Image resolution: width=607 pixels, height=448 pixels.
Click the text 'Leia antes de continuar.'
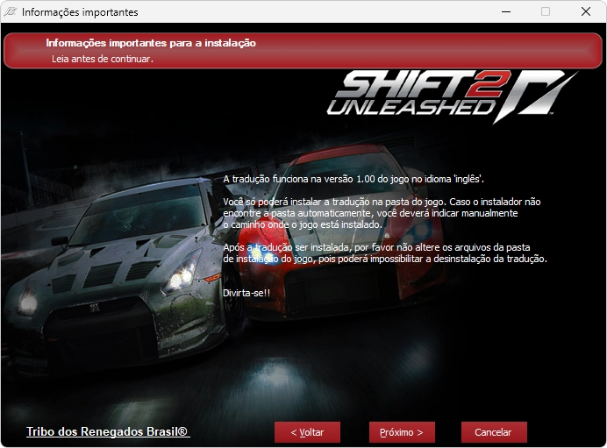pyautogui.click(x=103, y=59)
